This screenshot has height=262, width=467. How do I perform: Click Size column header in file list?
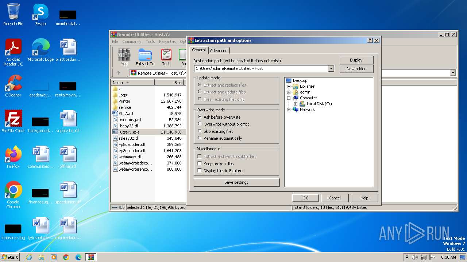point(169,83)
